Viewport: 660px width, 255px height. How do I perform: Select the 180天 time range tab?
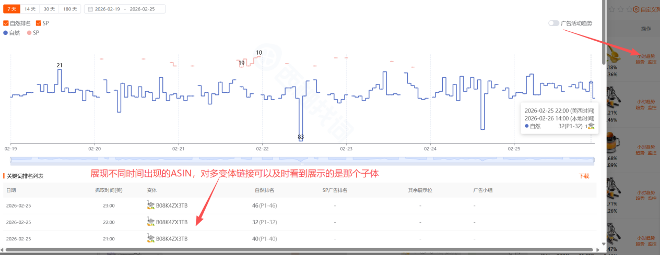pyautogui.click(x=69, y=9)
